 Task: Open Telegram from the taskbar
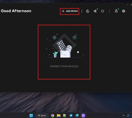click(71, 115)
